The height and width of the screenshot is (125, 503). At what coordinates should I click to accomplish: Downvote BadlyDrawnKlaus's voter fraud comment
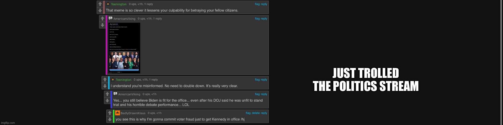110,119
